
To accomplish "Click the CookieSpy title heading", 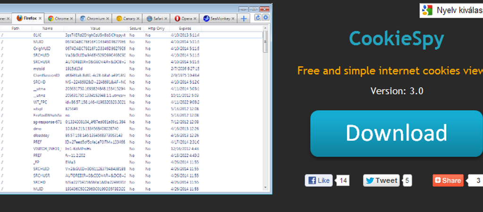I will tap(397, 40).
